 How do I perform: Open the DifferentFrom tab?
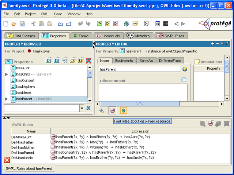point(170,61)
